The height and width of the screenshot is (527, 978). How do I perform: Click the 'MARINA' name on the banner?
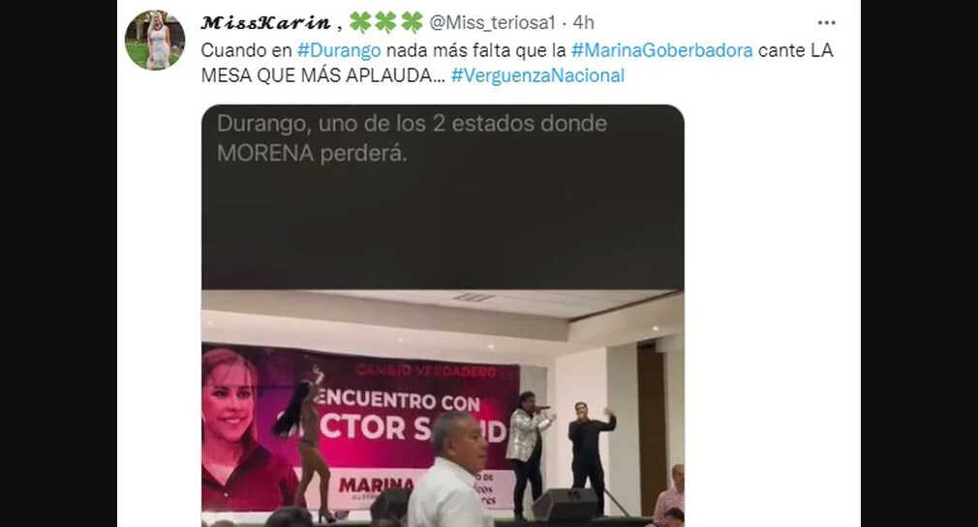coord(377,485)
